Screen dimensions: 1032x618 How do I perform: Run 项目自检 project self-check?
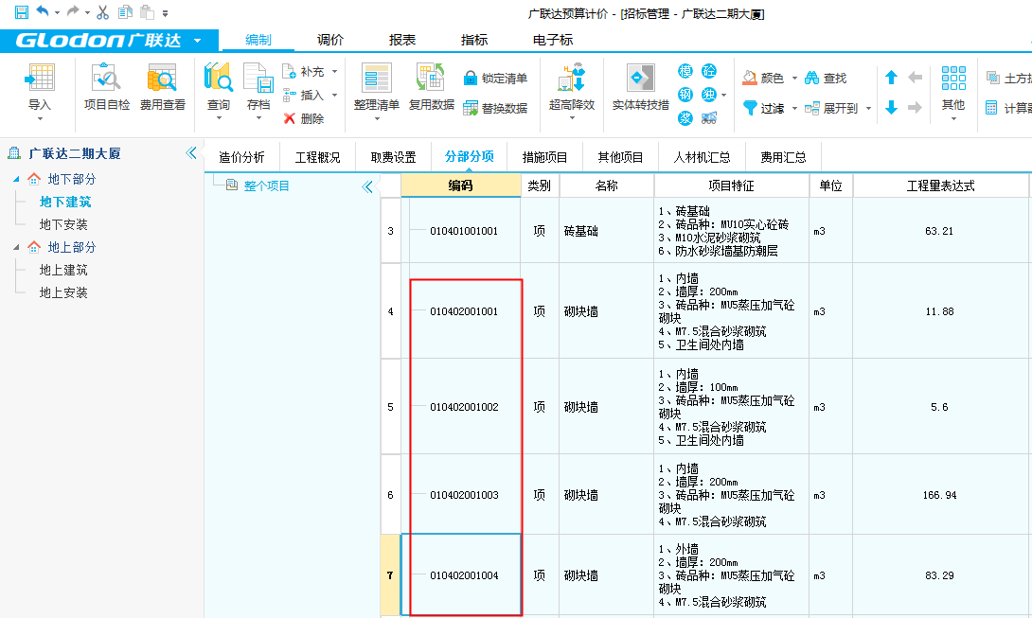[x=106, y=79]
